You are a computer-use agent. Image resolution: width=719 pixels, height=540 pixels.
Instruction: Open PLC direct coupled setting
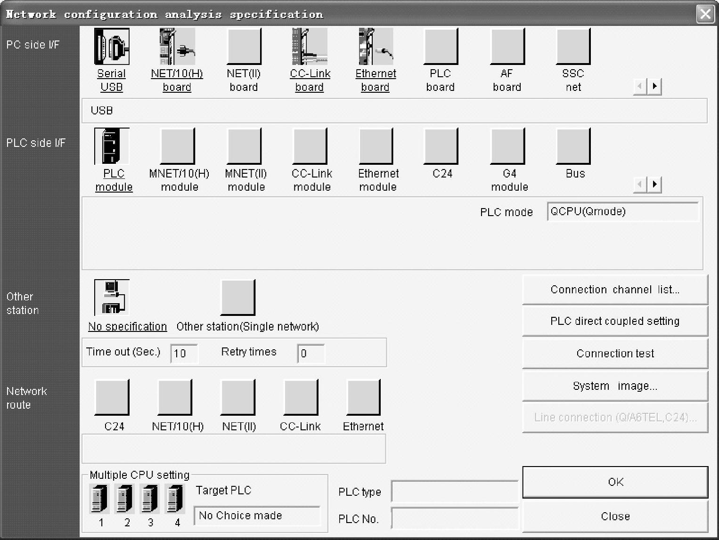615,321
